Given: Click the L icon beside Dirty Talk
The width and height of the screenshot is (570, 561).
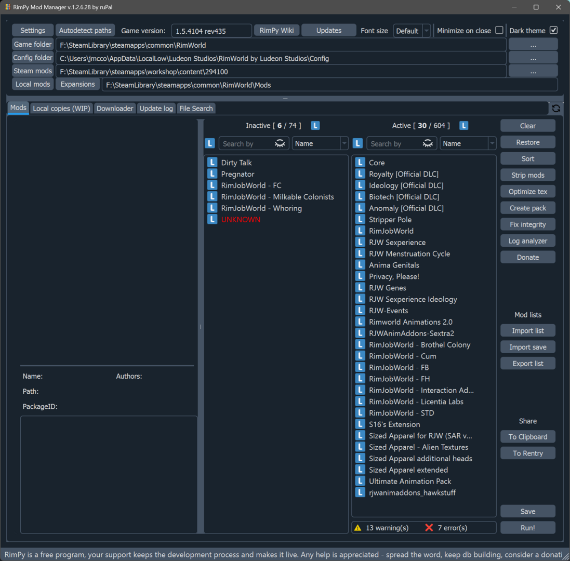Looking at the screenshot, I should (213, 163).
